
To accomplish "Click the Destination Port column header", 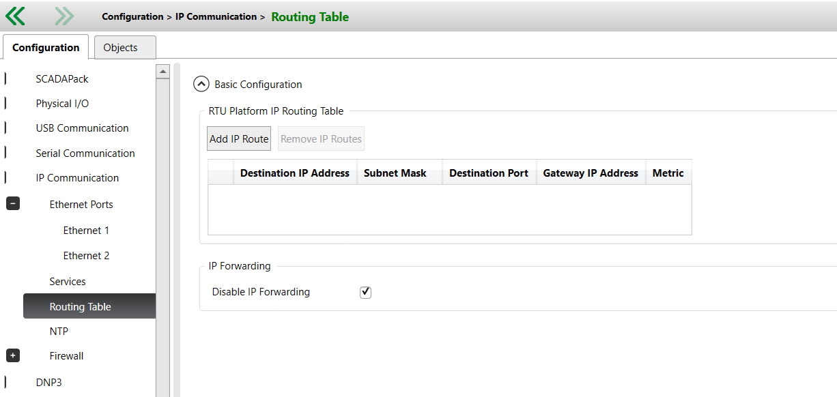I will 490,173.
